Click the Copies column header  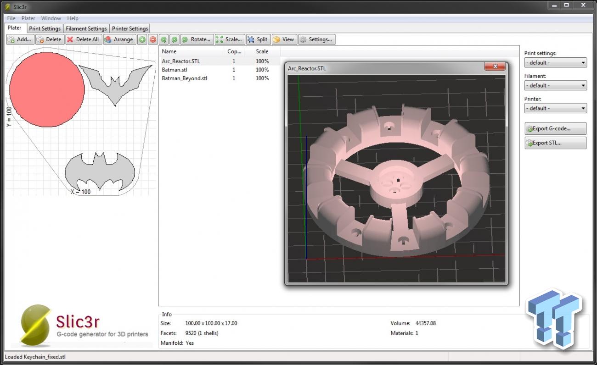tap(234, 51)
